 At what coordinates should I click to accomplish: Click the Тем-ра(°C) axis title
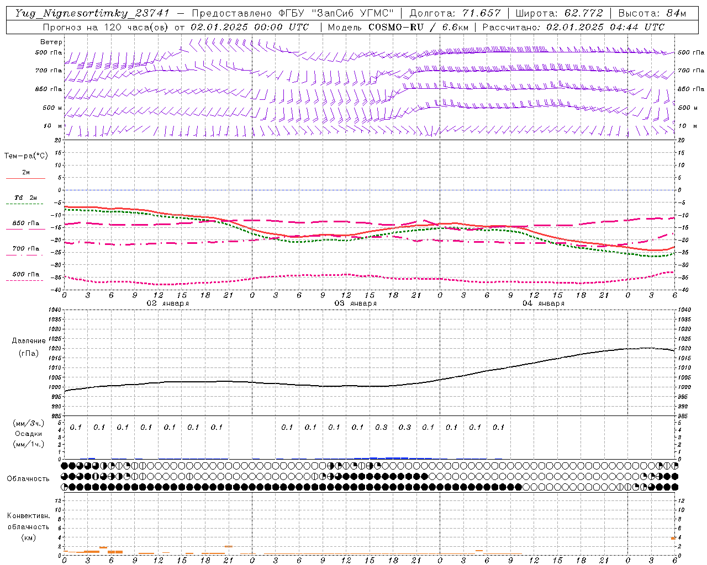(26, 156)
